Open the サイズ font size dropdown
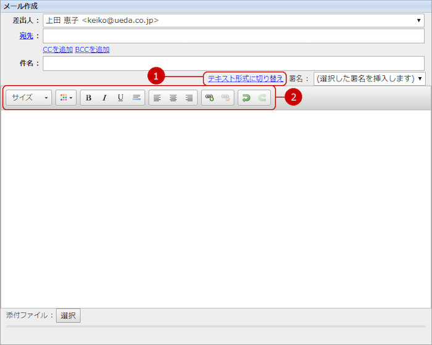The height and width of the screenshot is (345, 432). coord(29,98)
